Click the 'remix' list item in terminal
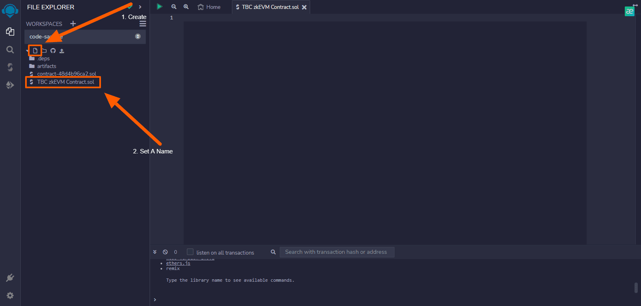This screenshot has width=641, height=306. 173,268
